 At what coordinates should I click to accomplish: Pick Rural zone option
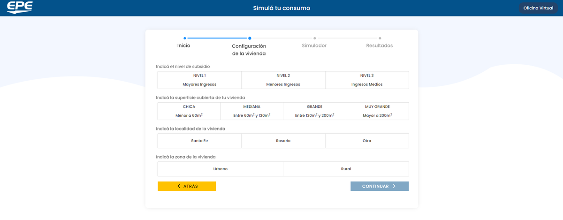346,169
